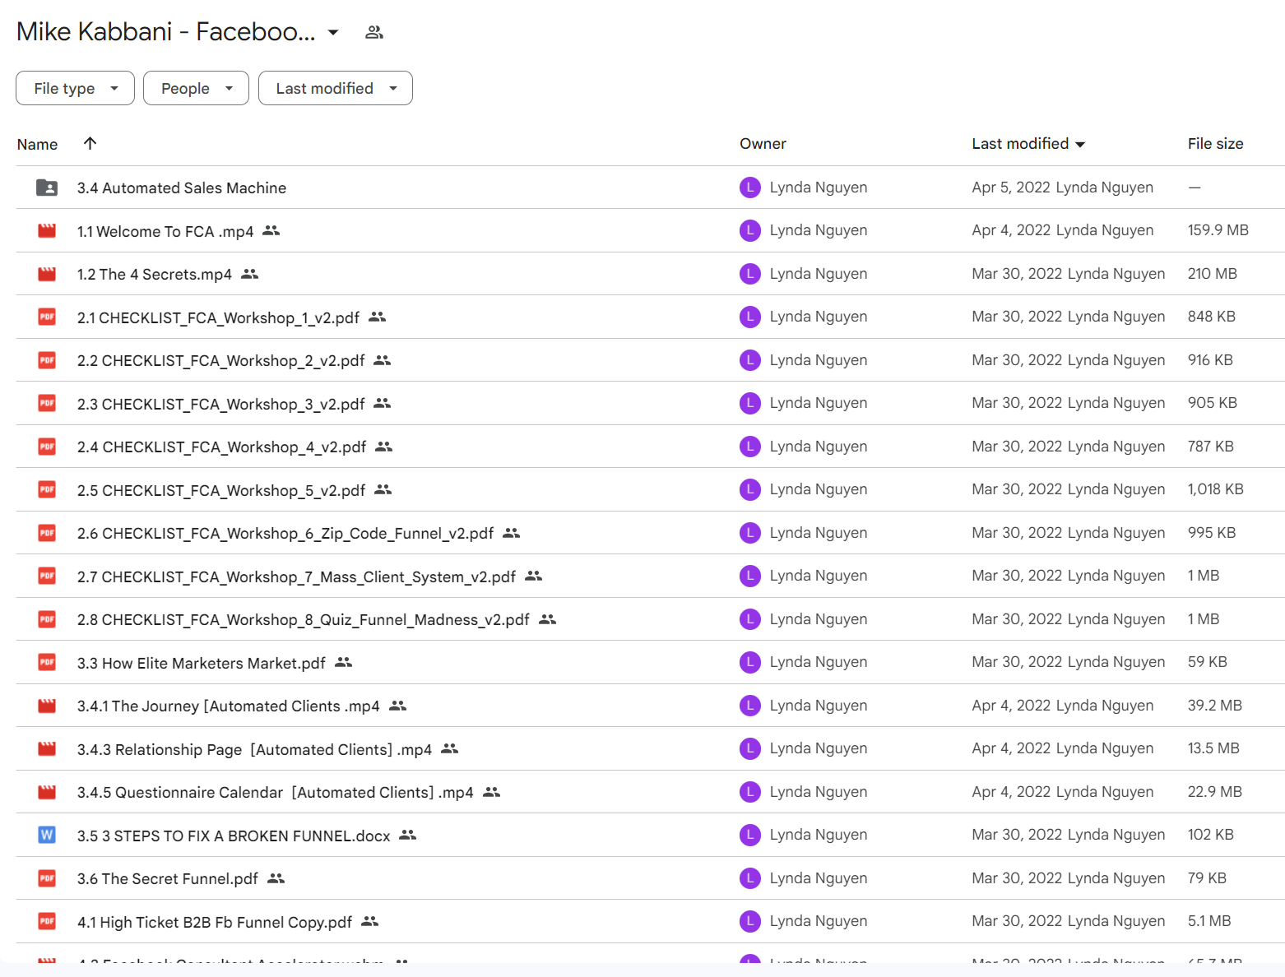Screen dimensions: 1285x977
Task: Click the video icon for 3.4.5 Questionnaire Calendar
Action: click(x=47, y=792)
